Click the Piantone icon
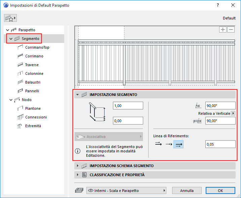The image size is (241, 198). tap(20, 108)
